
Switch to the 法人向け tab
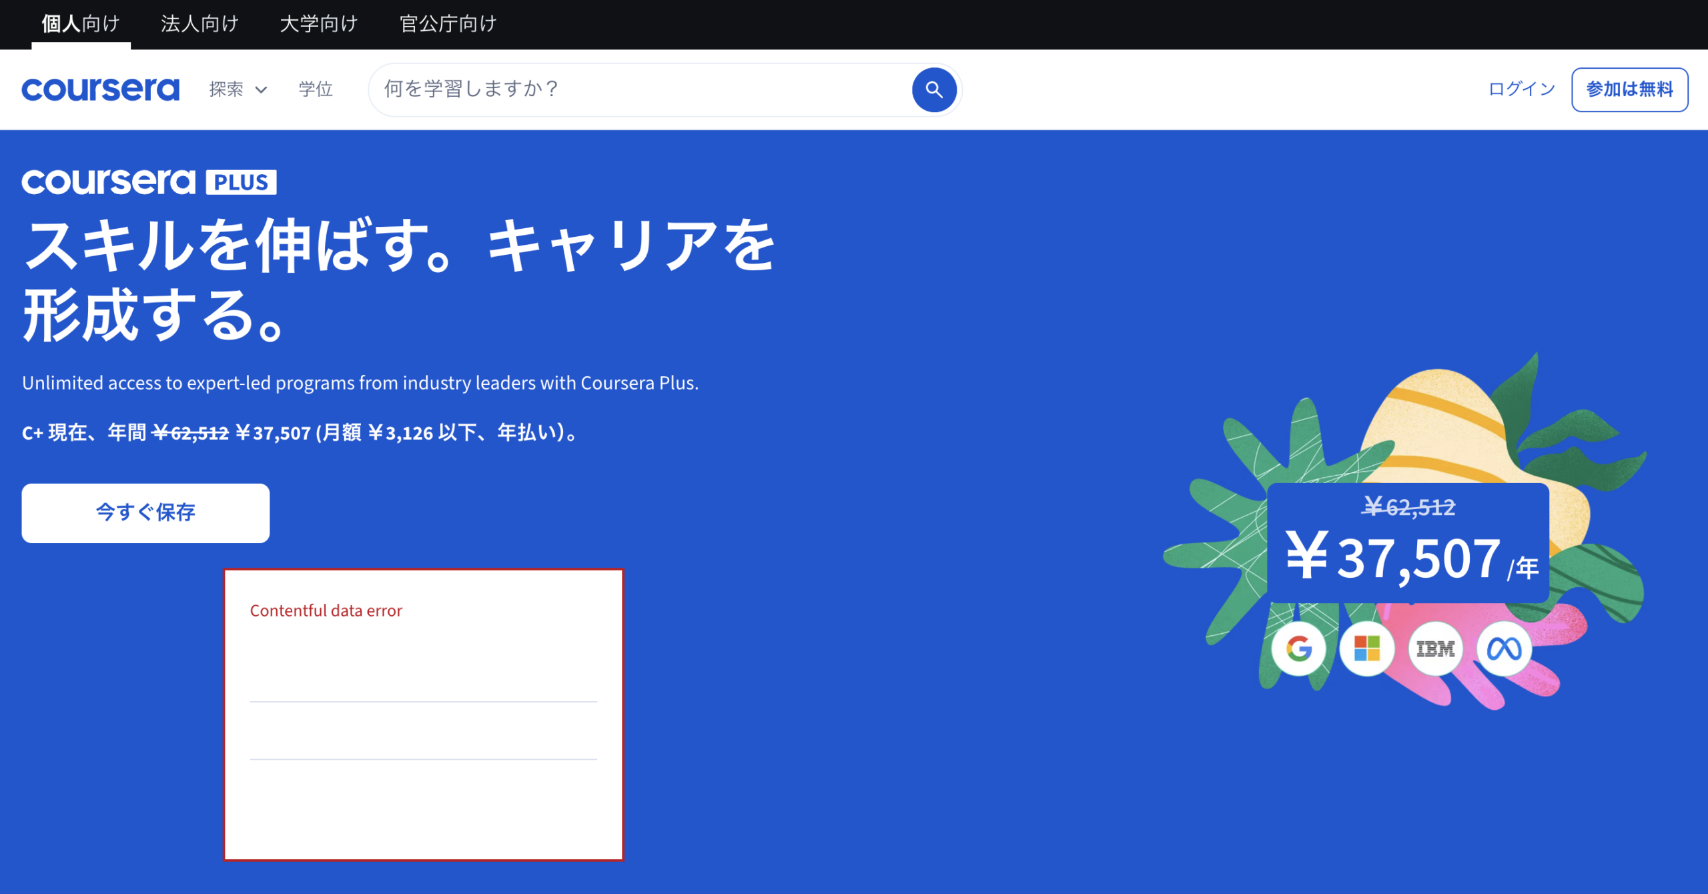199,24
